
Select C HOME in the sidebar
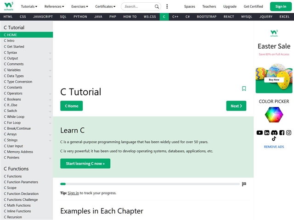[x=27, y=35]
